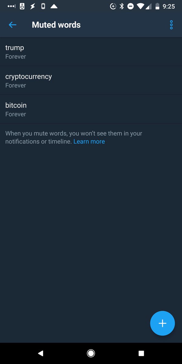Open the muted word cryptocurrency

91,80
